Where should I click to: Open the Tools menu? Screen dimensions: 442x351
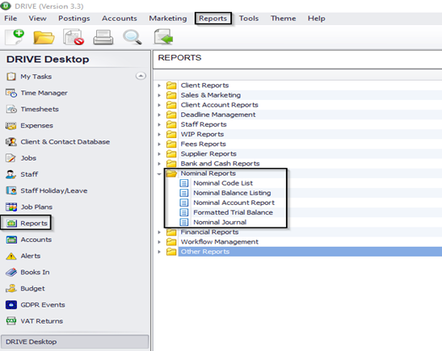pyautogui.click(x=249, y=19)
